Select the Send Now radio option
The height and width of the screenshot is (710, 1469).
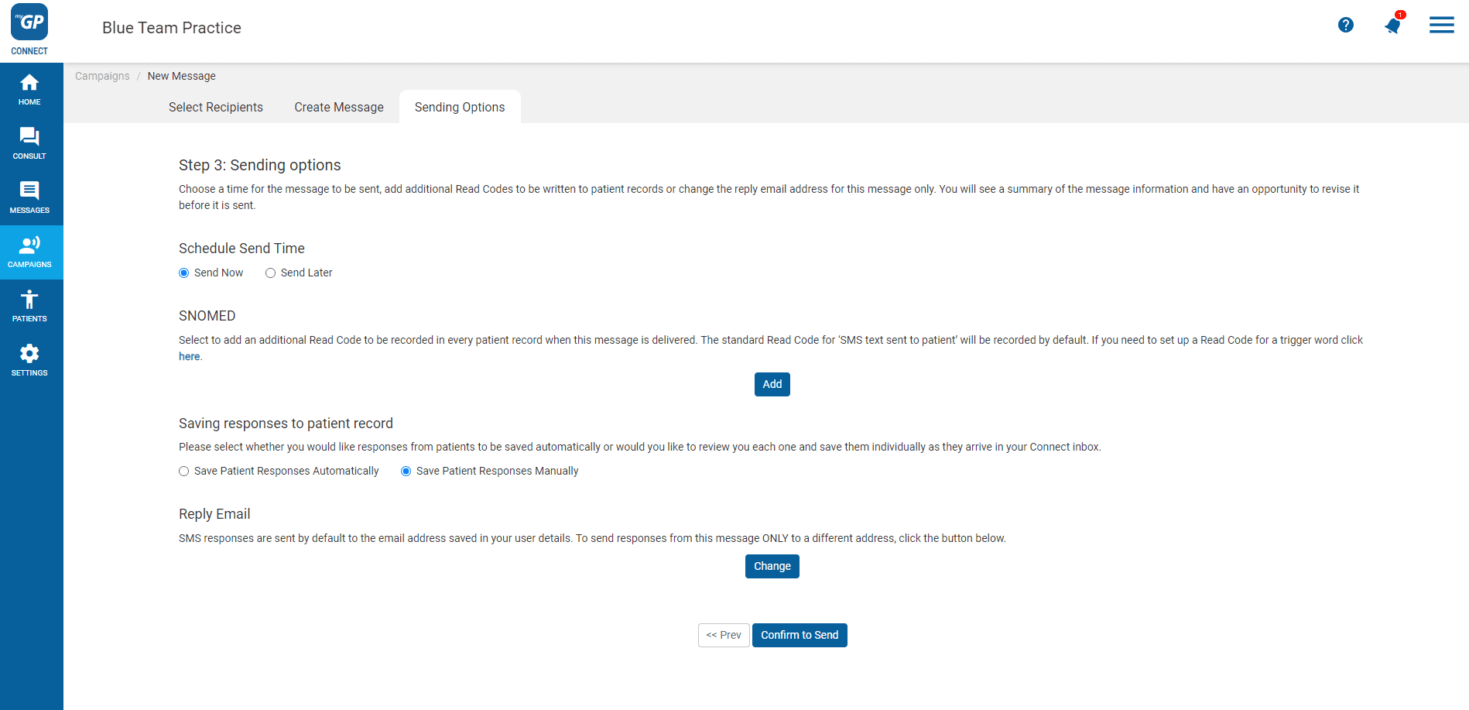tap(184, 273)
